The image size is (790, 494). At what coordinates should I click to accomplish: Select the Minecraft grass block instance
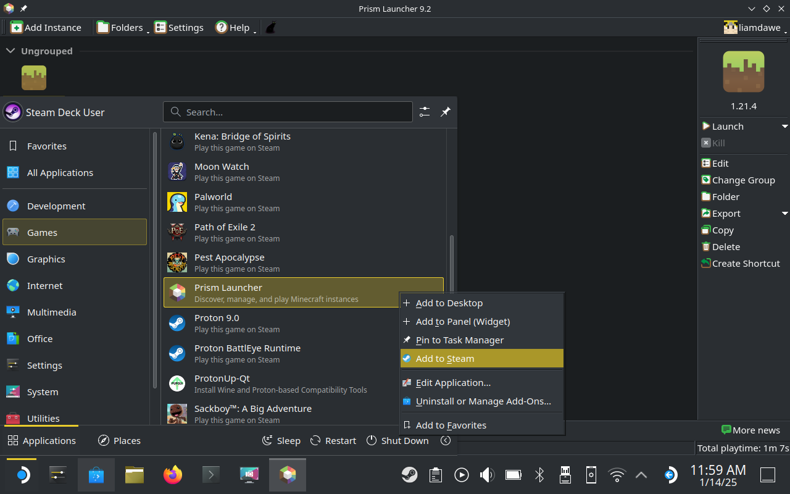pos(34,78)
